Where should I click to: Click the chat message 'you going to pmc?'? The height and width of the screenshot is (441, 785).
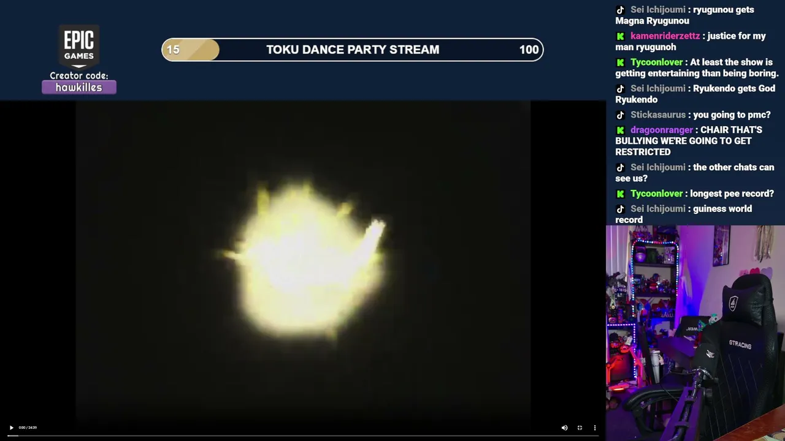[732, 115]
